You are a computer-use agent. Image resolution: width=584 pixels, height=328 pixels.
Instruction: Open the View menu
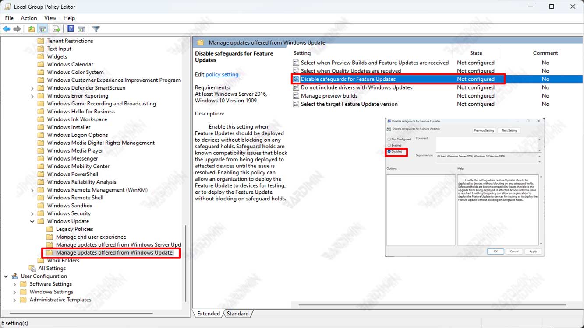[x=50, y=18]
